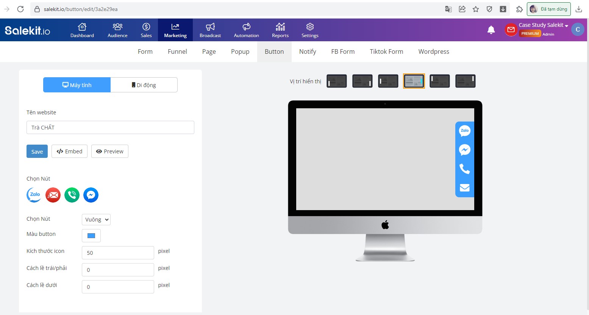Viewport: 589px width, 315px height.
Task: Set display position to bottom-left
Action: (337, 81)
